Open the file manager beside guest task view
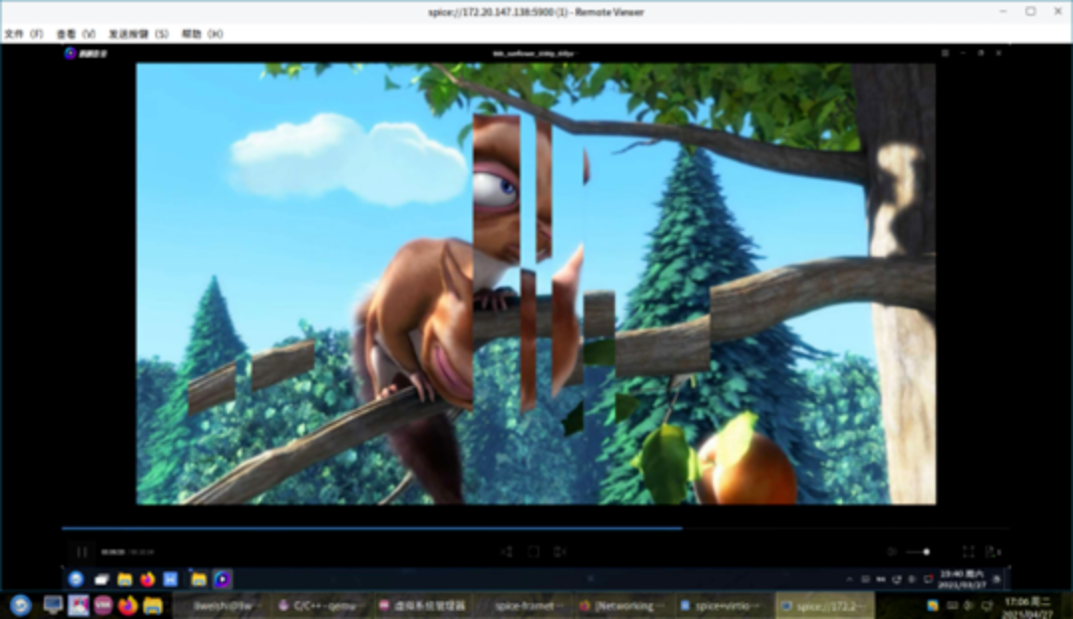Screen dimensions: 1073x619 point(124,579)
